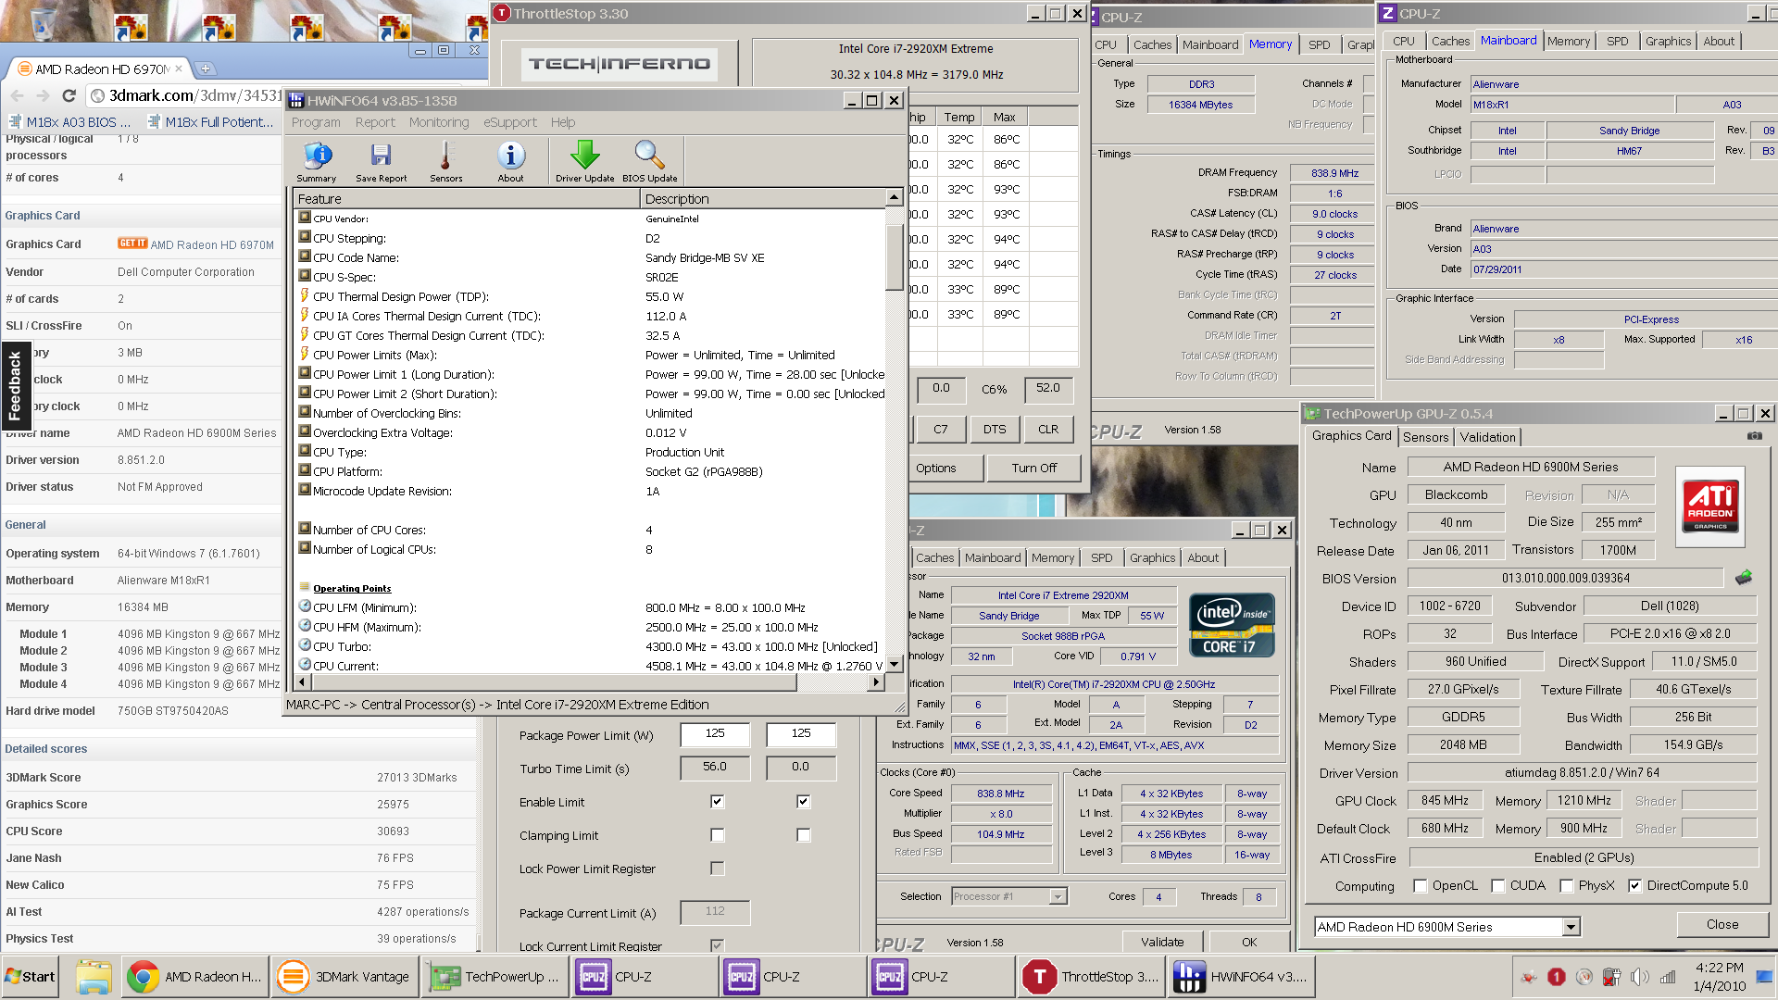This screenshot has width=1778, height=1000.
Task: Switch to ThrottleStop from the taskbar
Action: tap(1091, 977)
